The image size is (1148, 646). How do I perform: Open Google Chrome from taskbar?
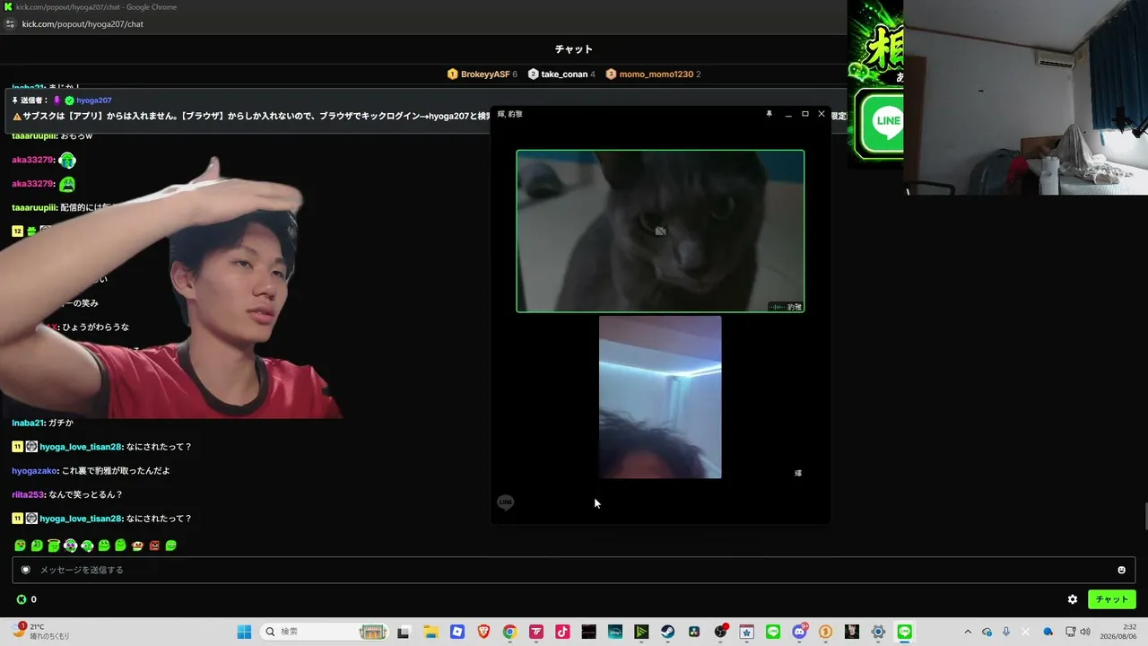click(x=509, y=632)
